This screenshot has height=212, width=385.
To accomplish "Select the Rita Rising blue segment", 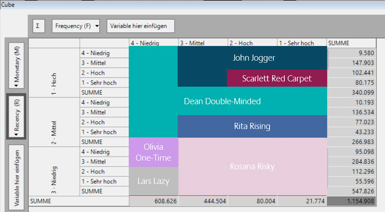I will click(252, 126).
